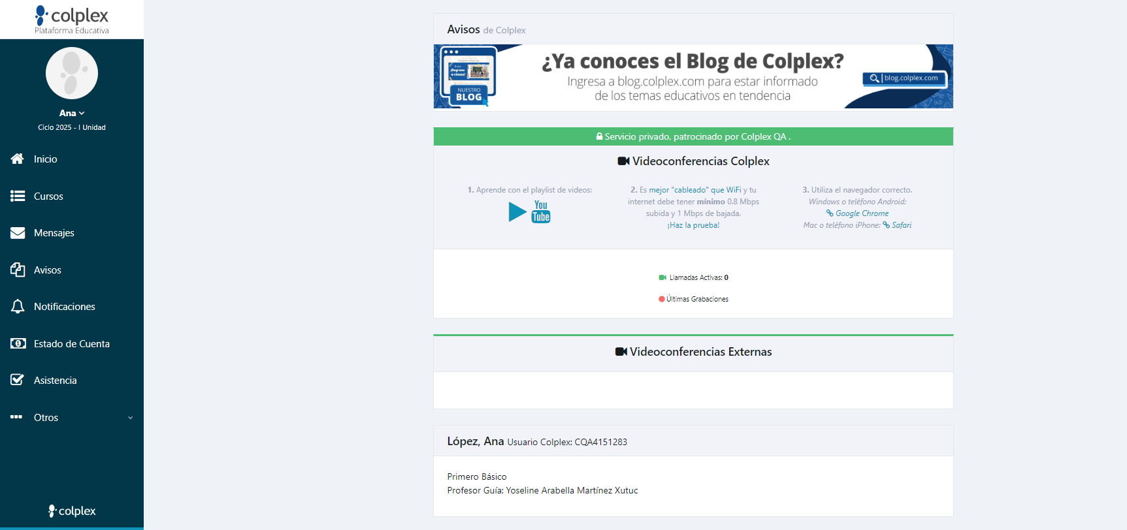Image resolution: width=1127 pixels, height=530 pixels.
Task: Click the Llamadas Activas: 0 label
Action: pyautogui.click(x=698, y=277)
